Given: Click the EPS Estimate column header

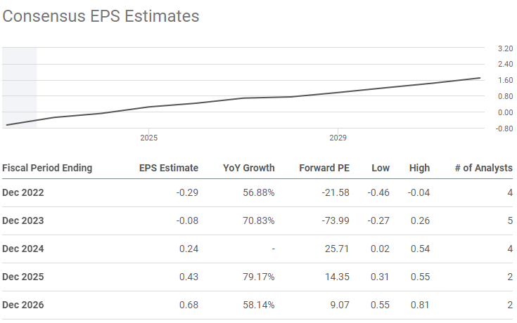Looking at the screenshot, I should 167,168.
